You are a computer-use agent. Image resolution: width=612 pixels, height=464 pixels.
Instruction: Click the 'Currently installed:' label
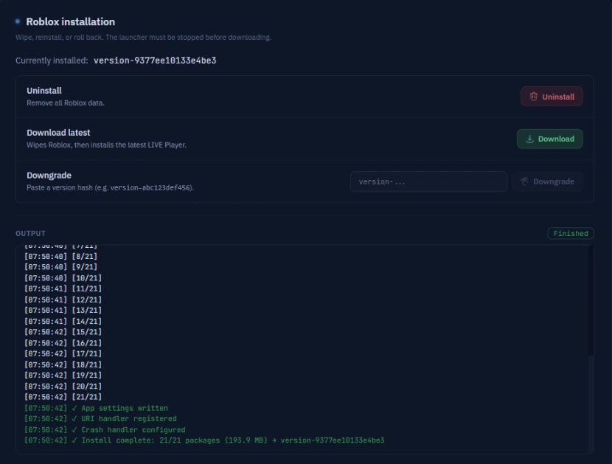pos(52,60)
